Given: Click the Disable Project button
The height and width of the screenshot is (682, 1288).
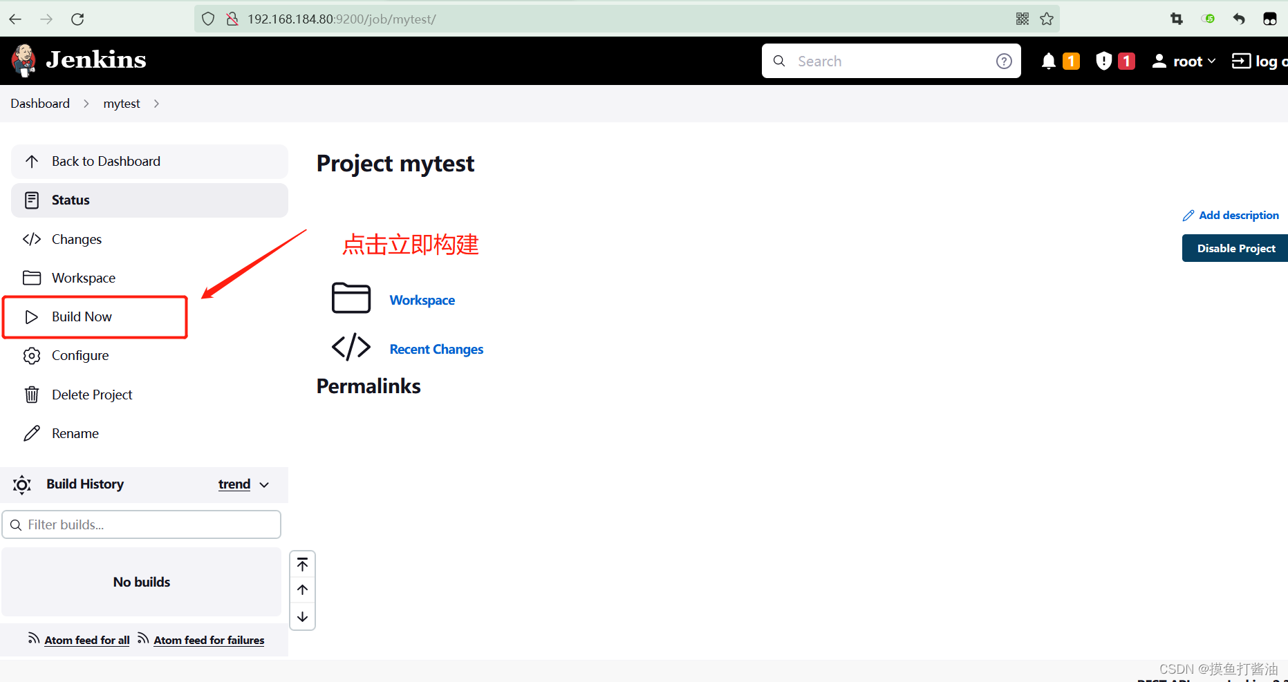Looking at the screenshot, I should click(x=1235, y=248).
